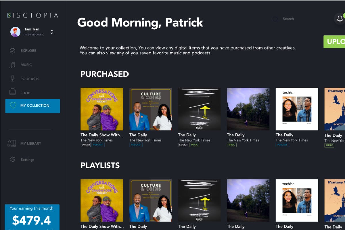
Task: Open the Float album cover in Purchased
Action: click(200, 109)
